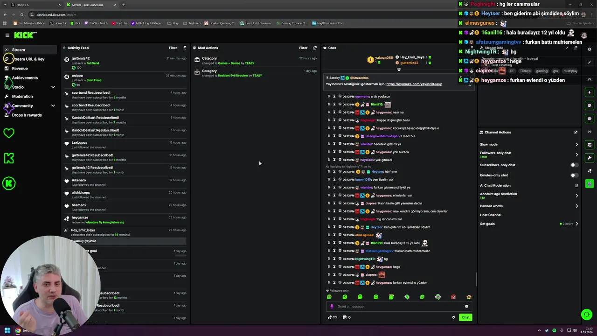Screen dimensions: 597x336
Task: Open the YouTube bookmark
Action: (119, 23)
